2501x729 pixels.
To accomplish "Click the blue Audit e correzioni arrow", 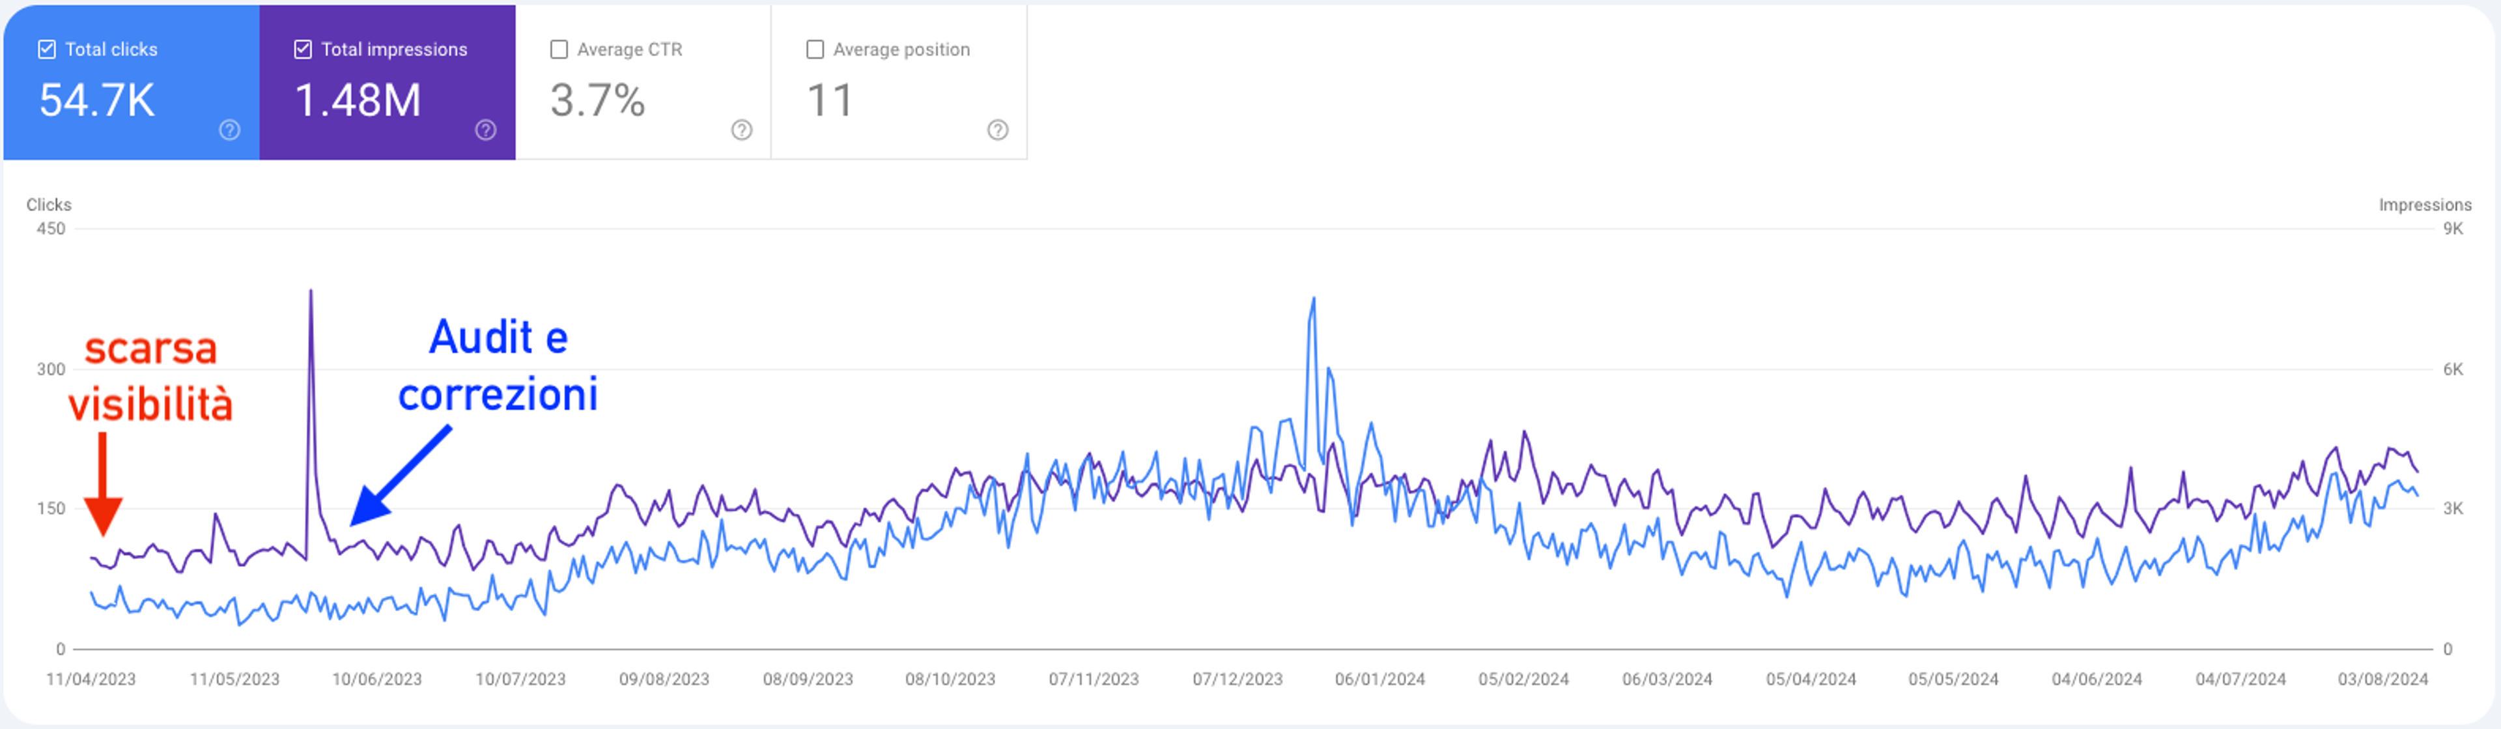I will [400, 476].
